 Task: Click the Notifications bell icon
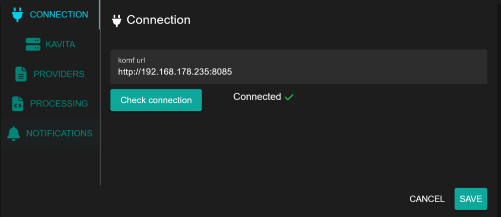(14, 133)
